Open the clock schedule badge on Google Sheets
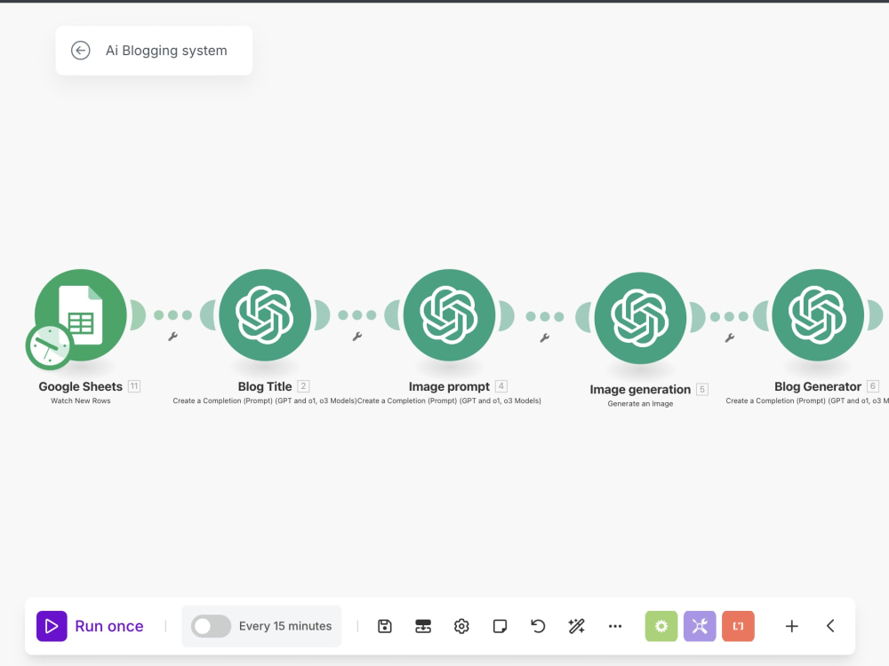 click(49, 346)
